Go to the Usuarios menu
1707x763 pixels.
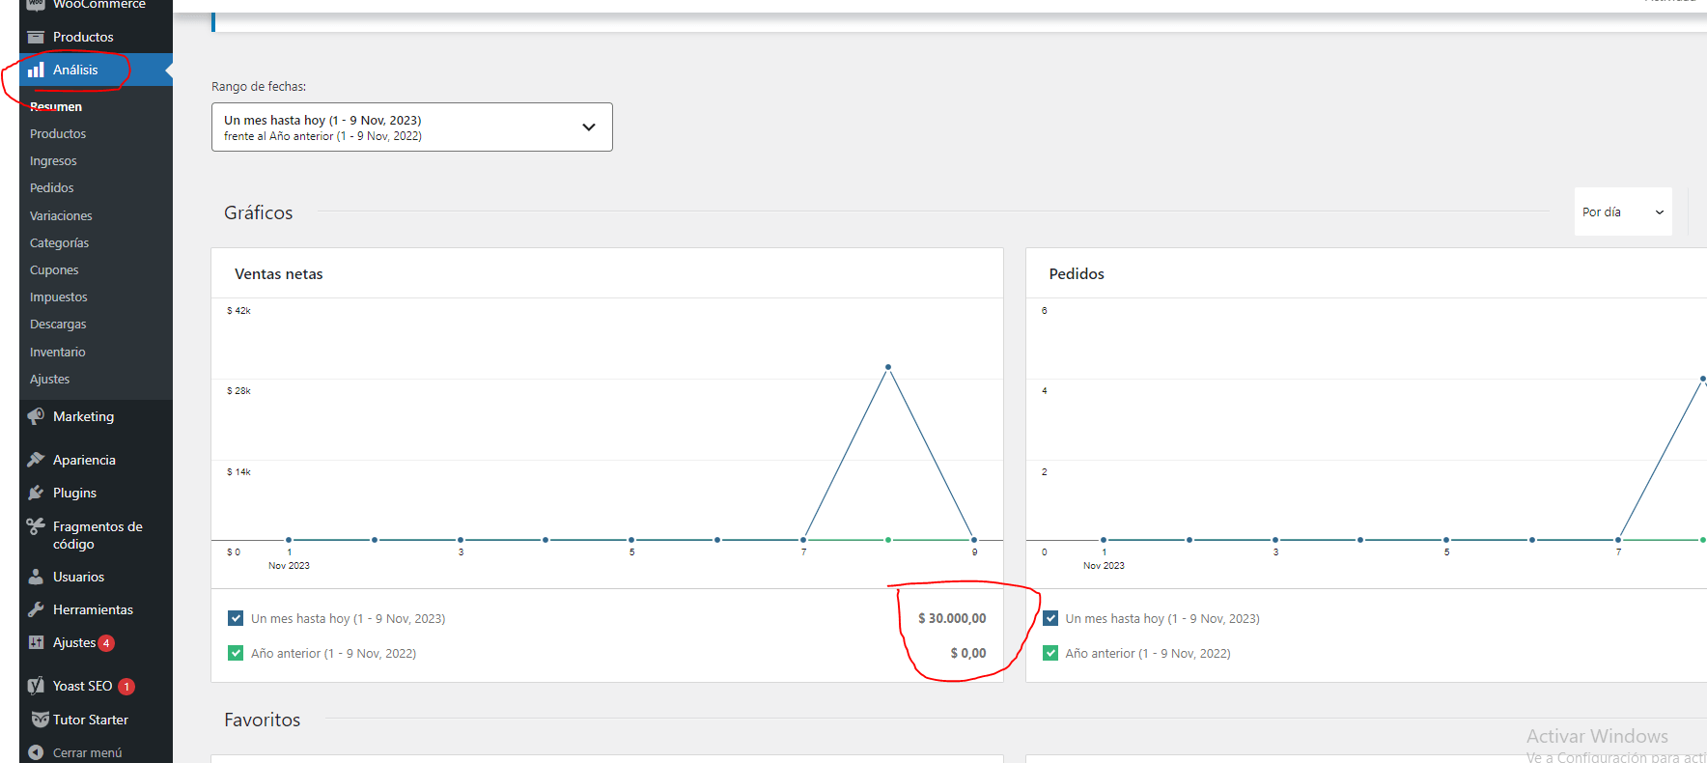click(x=78, y=577)
